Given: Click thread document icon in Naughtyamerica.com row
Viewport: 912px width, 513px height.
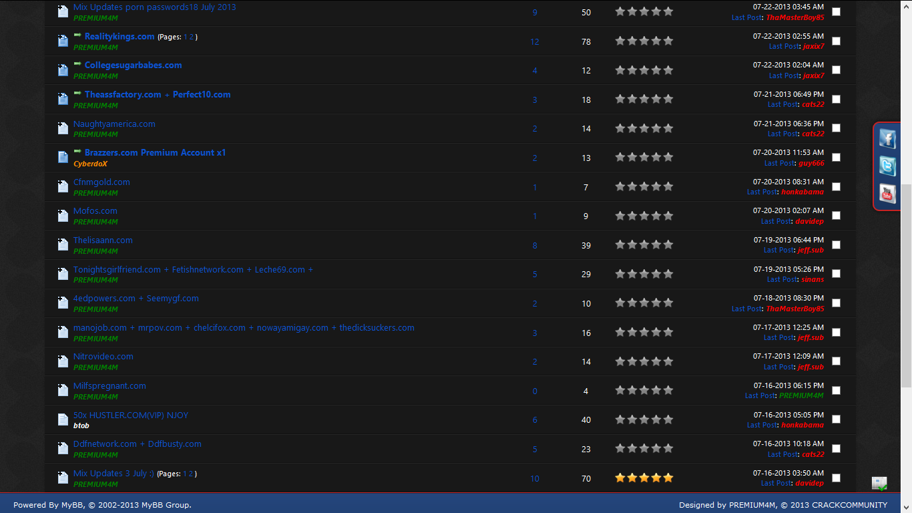Looking at the screenshot, I should point(63,128).
